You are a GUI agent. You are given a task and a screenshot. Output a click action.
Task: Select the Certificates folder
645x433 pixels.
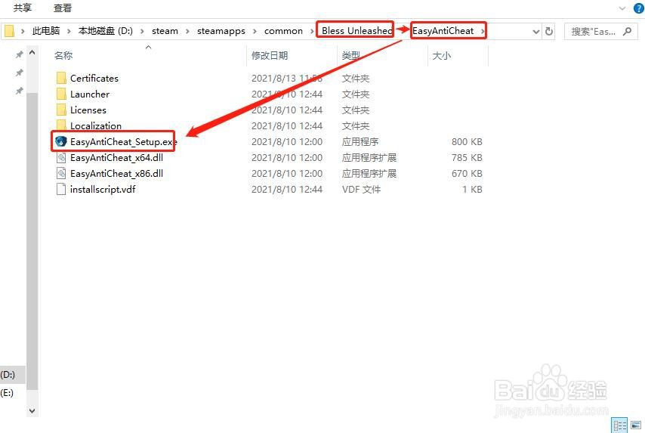94,78
